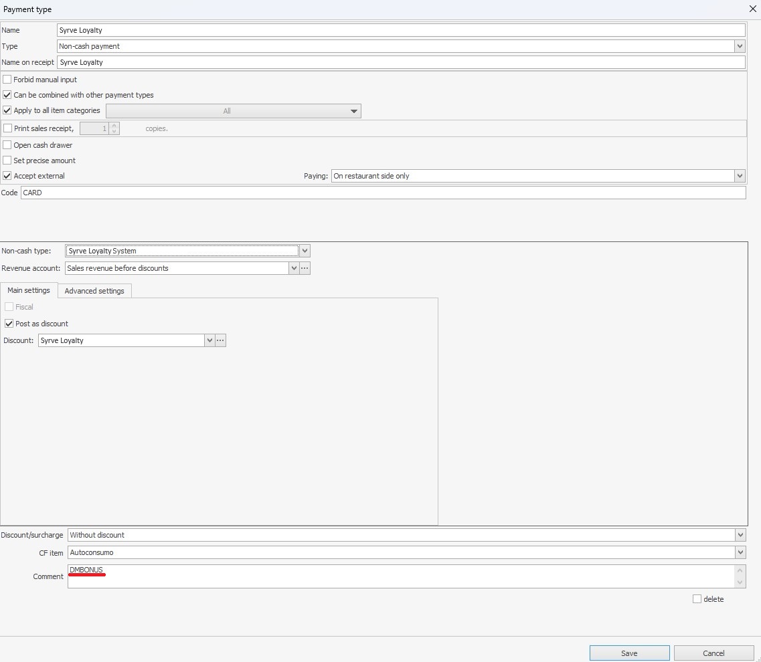Open Revenue account dropdown arrow
761x662 pixels.
point(294,268)
